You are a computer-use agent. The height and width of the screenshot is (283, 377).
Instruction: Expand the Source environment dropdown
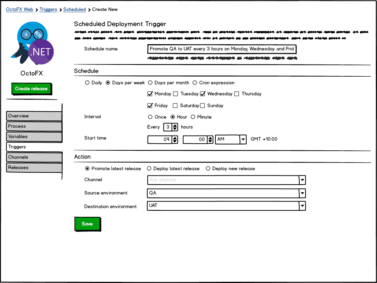(x=302, y=193)
